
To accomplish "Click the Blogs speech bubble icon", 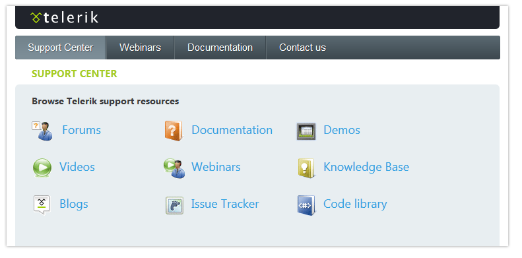I will (x=42, y=205).
